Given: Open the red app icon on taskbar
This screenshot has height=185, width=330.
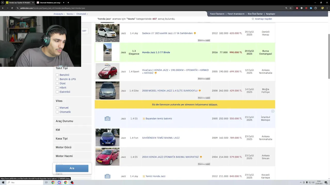Looking at the screenshot, I should (72, 182).
